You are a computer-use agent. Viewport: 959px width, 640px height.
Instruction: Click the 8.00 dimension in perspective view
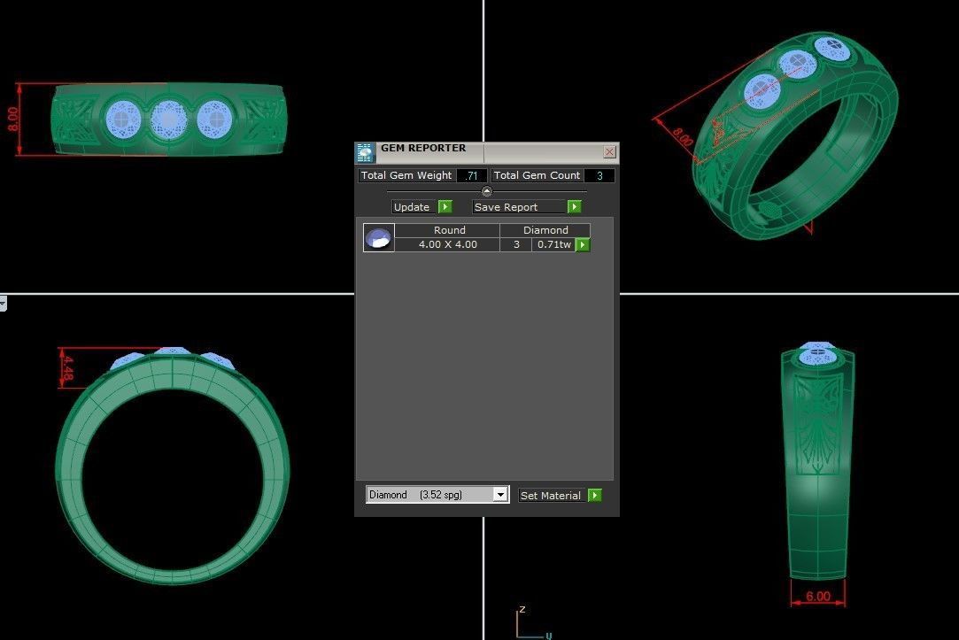click(682, 136)
